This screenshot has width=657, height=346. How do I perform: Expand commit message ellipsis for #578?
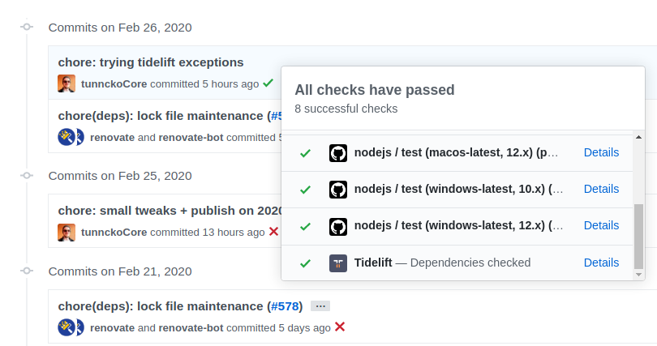320,306
